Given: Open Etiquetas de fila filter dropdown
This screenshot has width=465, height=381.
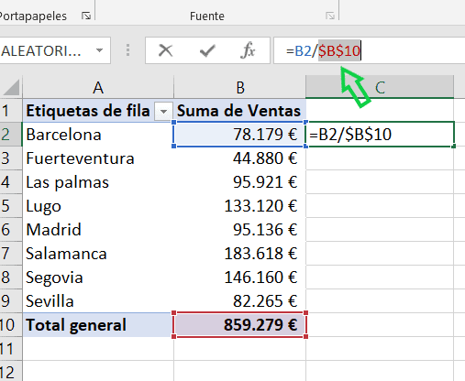Looking at the screenshot, I should [163, 112].
